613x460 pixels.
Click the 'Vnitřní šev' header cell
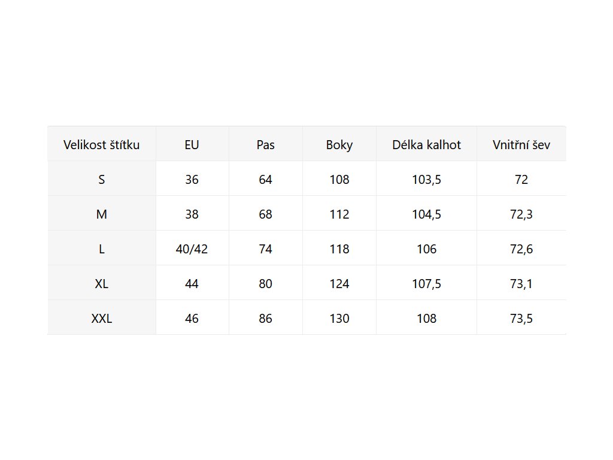click(x=521, y=145)
